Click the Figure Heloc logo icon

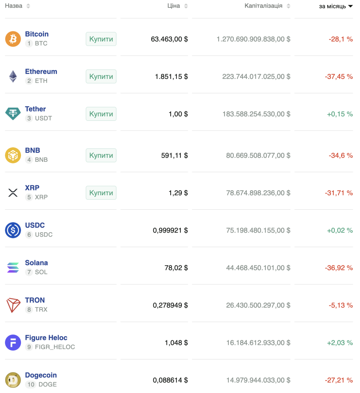[13, 343]
